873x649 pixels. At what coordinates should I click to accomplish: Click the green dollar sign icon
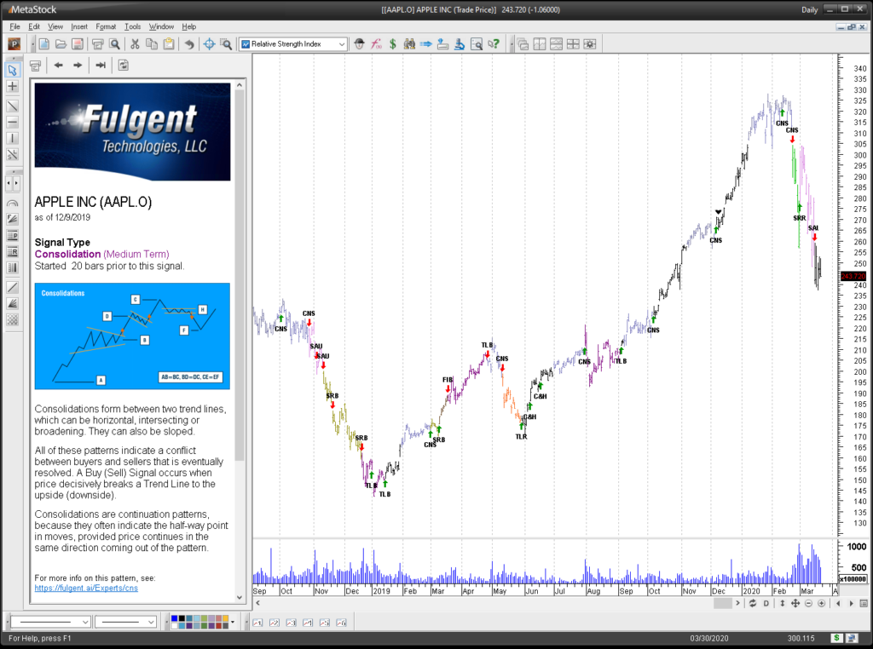click(x=392, y=43)
